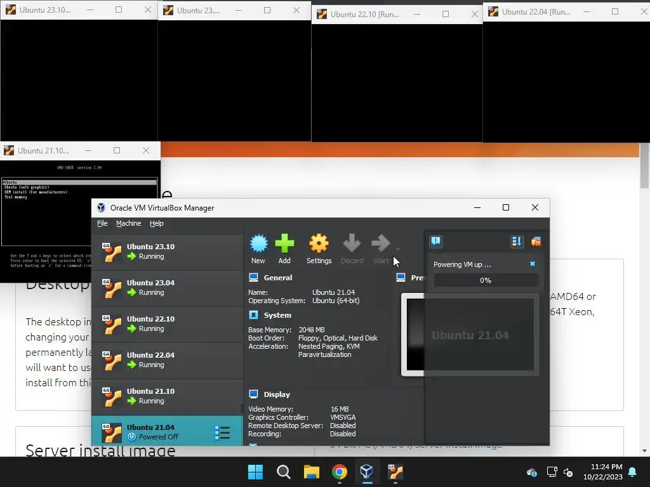Open the taskbar Search icon

[284, 472]
